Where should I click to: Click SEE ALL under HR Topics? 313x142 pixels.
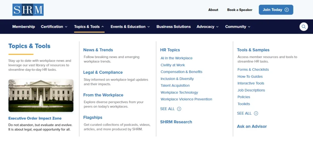click(x=167, y=109)
